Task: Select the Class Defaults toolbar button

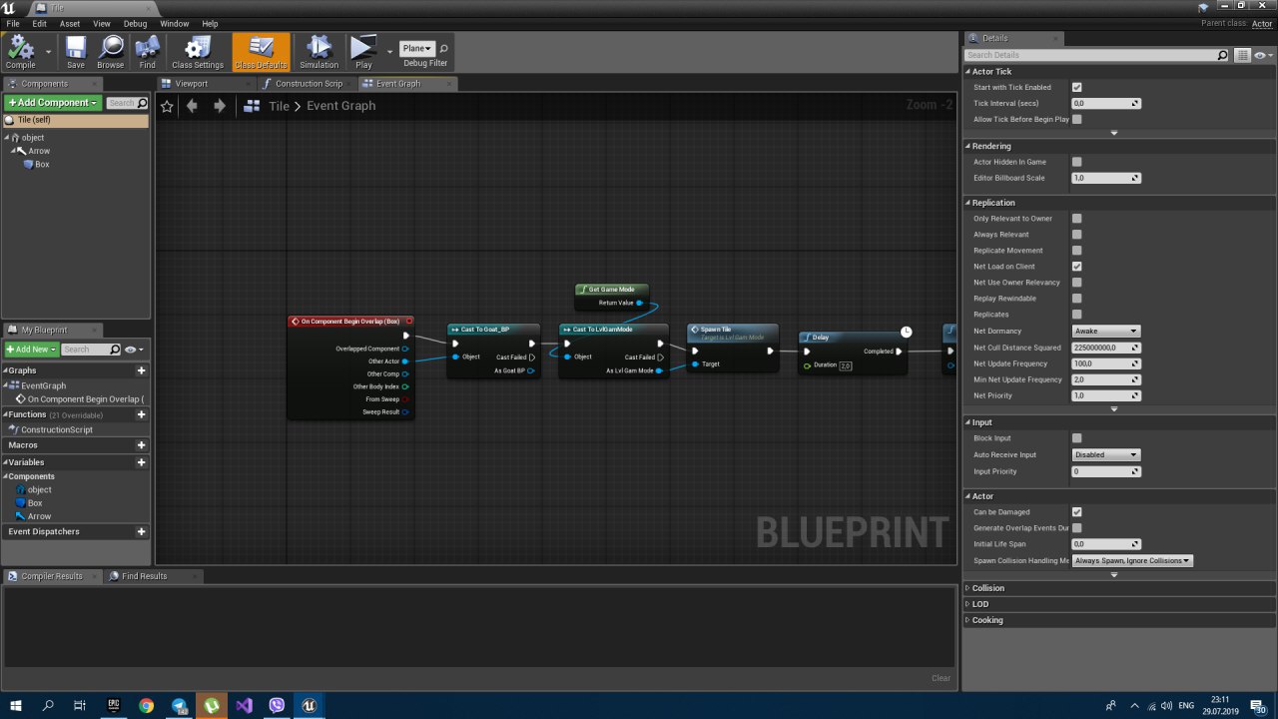Action: [261, 52]
